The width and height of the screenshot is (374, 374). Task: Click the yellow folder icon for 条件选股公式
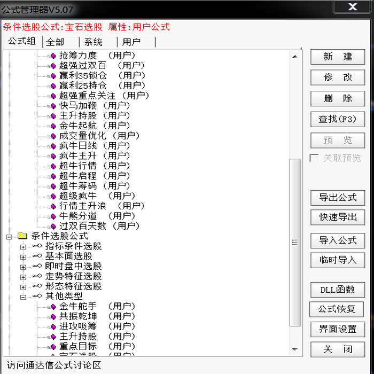(x=22, y=236)
